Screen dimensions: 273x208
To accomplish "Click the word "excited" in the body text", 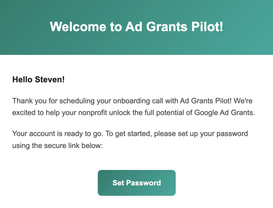I will point(24,113).
